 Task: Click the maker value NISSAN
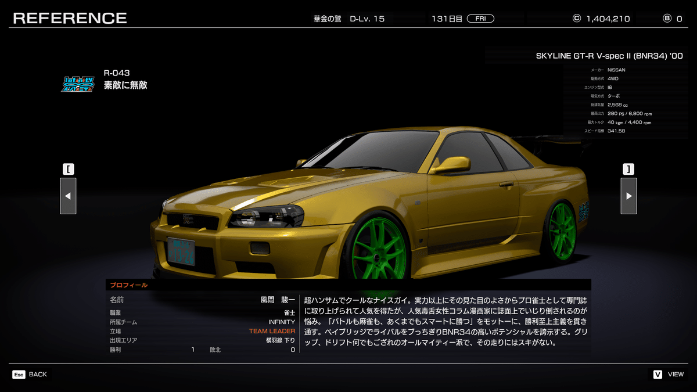click(x=617, y=70)
